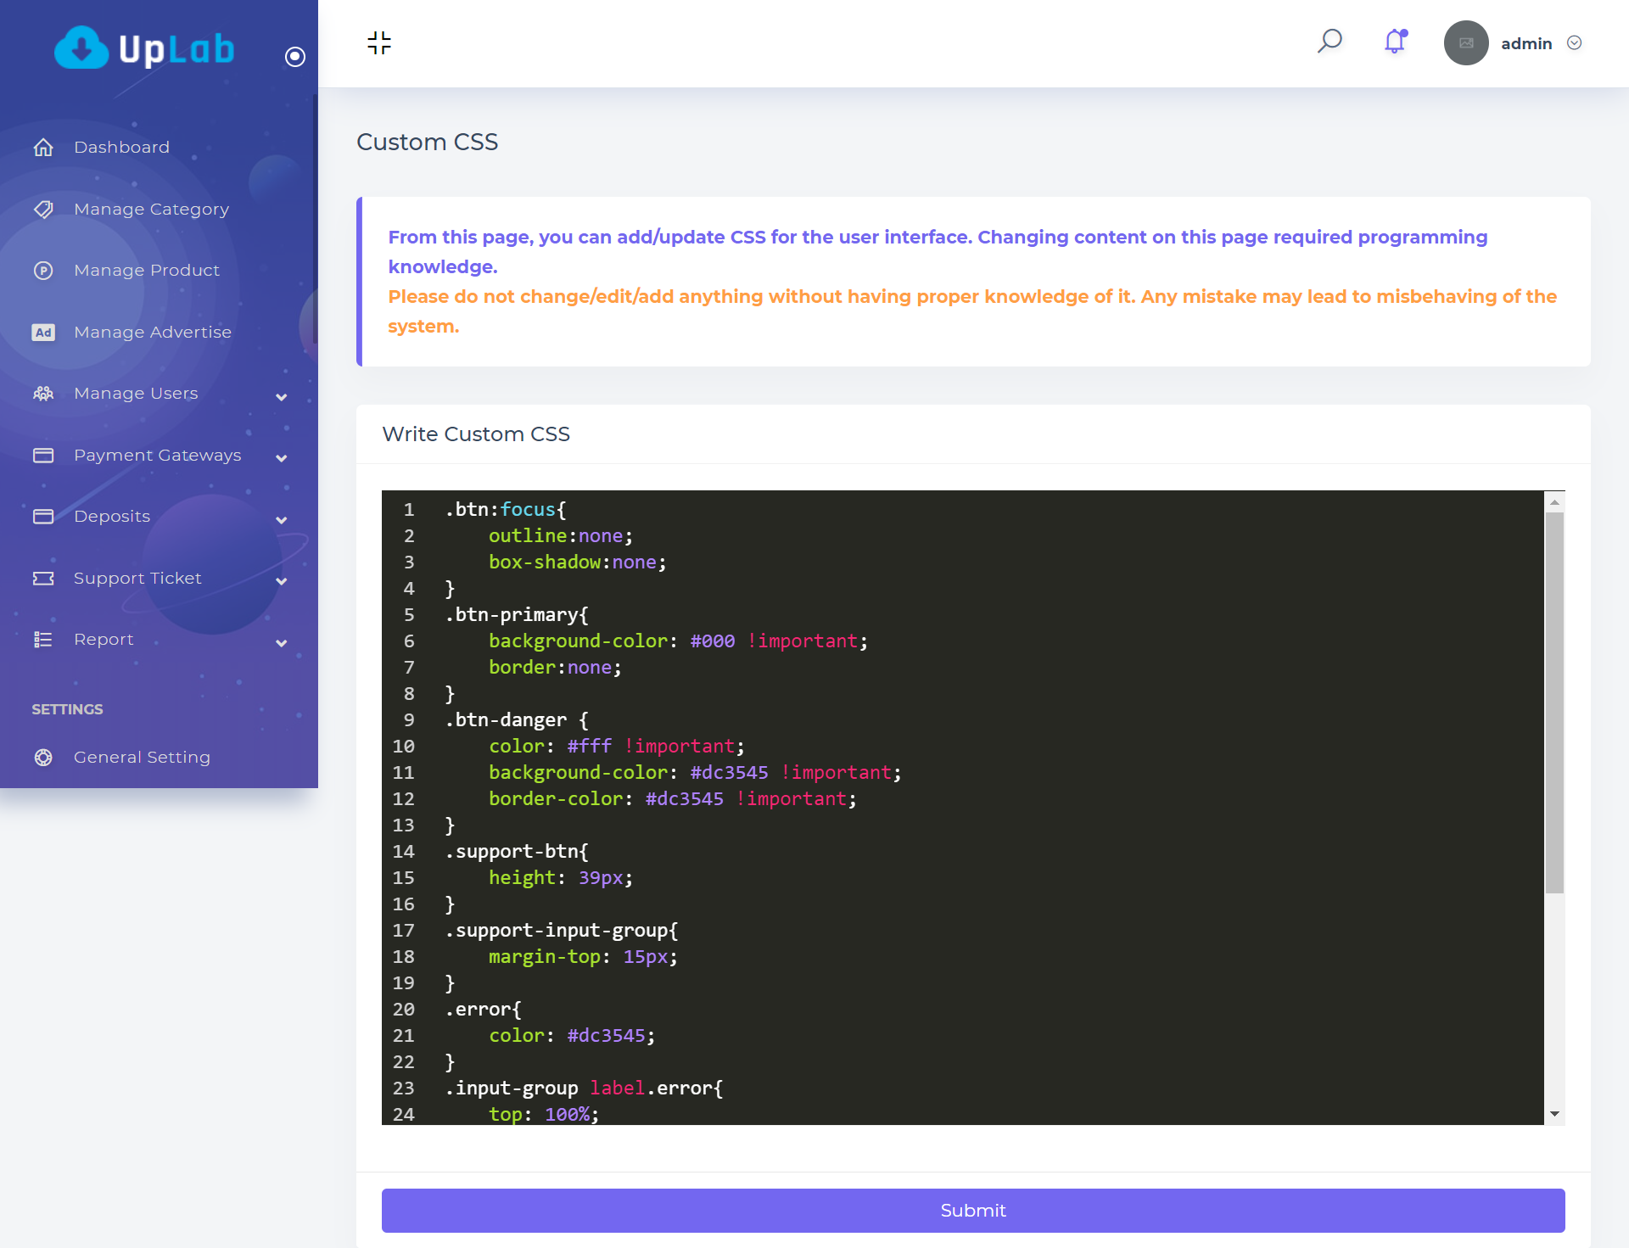Click the admin avatar image
The width and height of the screenshot is (1629, 1248).
pos(1465,43)
